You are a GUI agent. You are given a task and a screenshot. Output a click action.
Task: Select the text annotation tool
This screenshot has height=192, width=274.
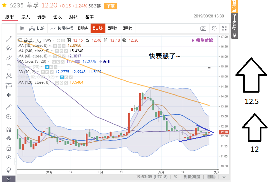point(9,67)
